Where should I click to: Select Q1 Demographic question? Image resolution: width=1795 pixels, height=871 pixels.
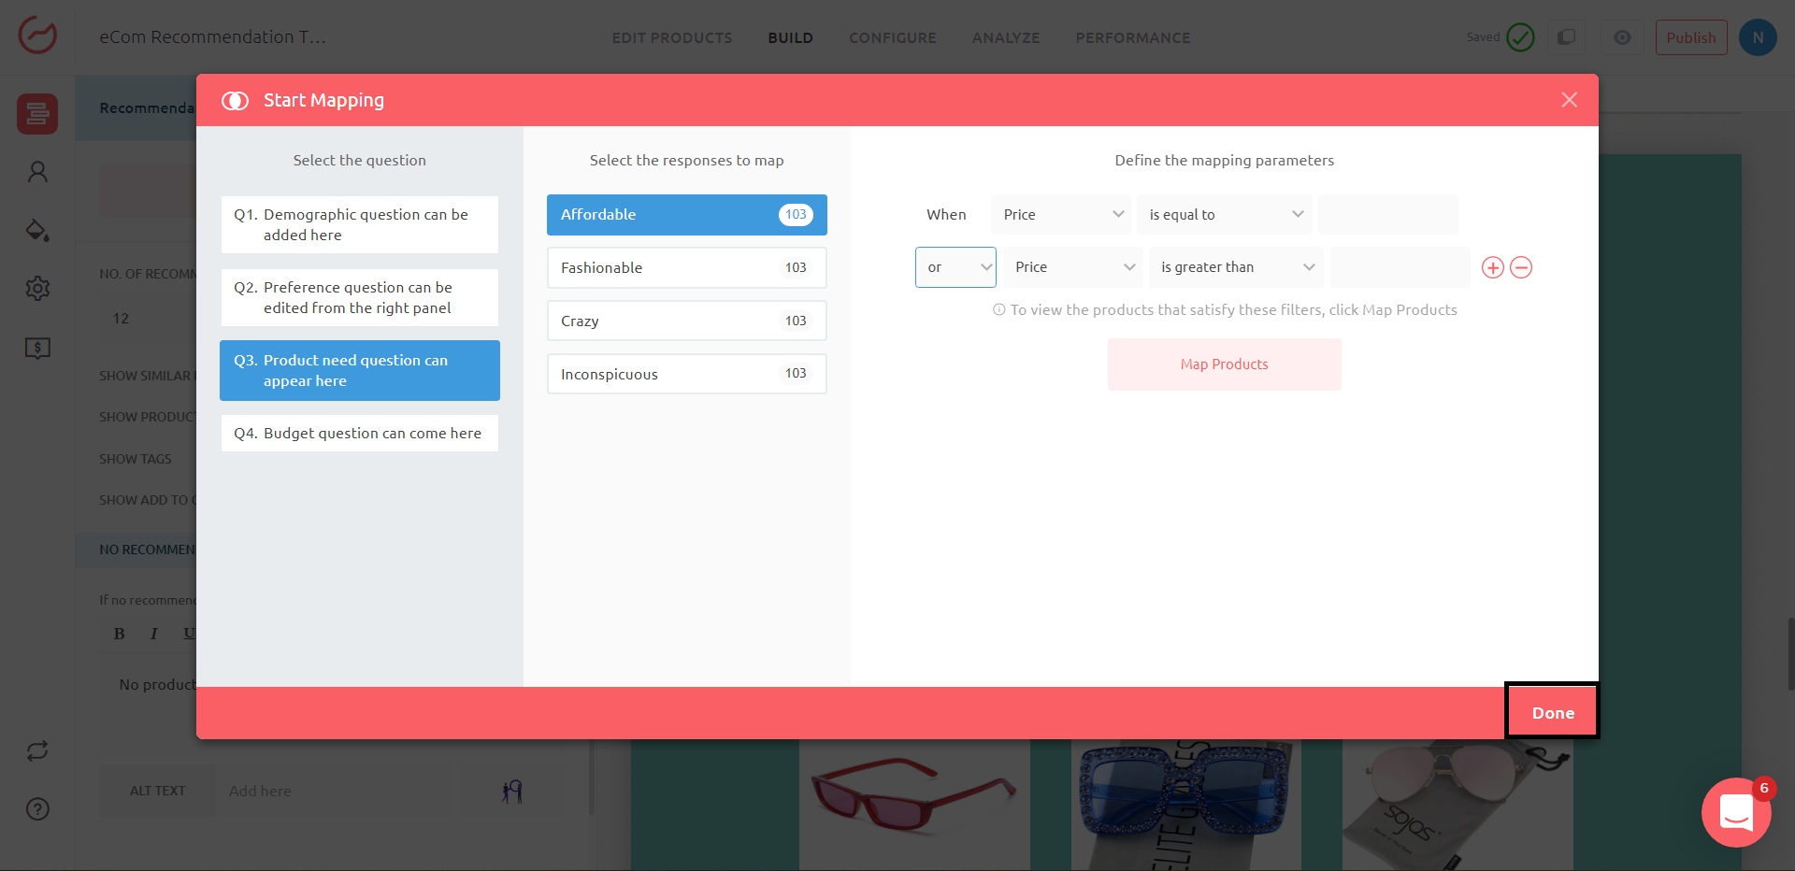(x=360, y=224)
